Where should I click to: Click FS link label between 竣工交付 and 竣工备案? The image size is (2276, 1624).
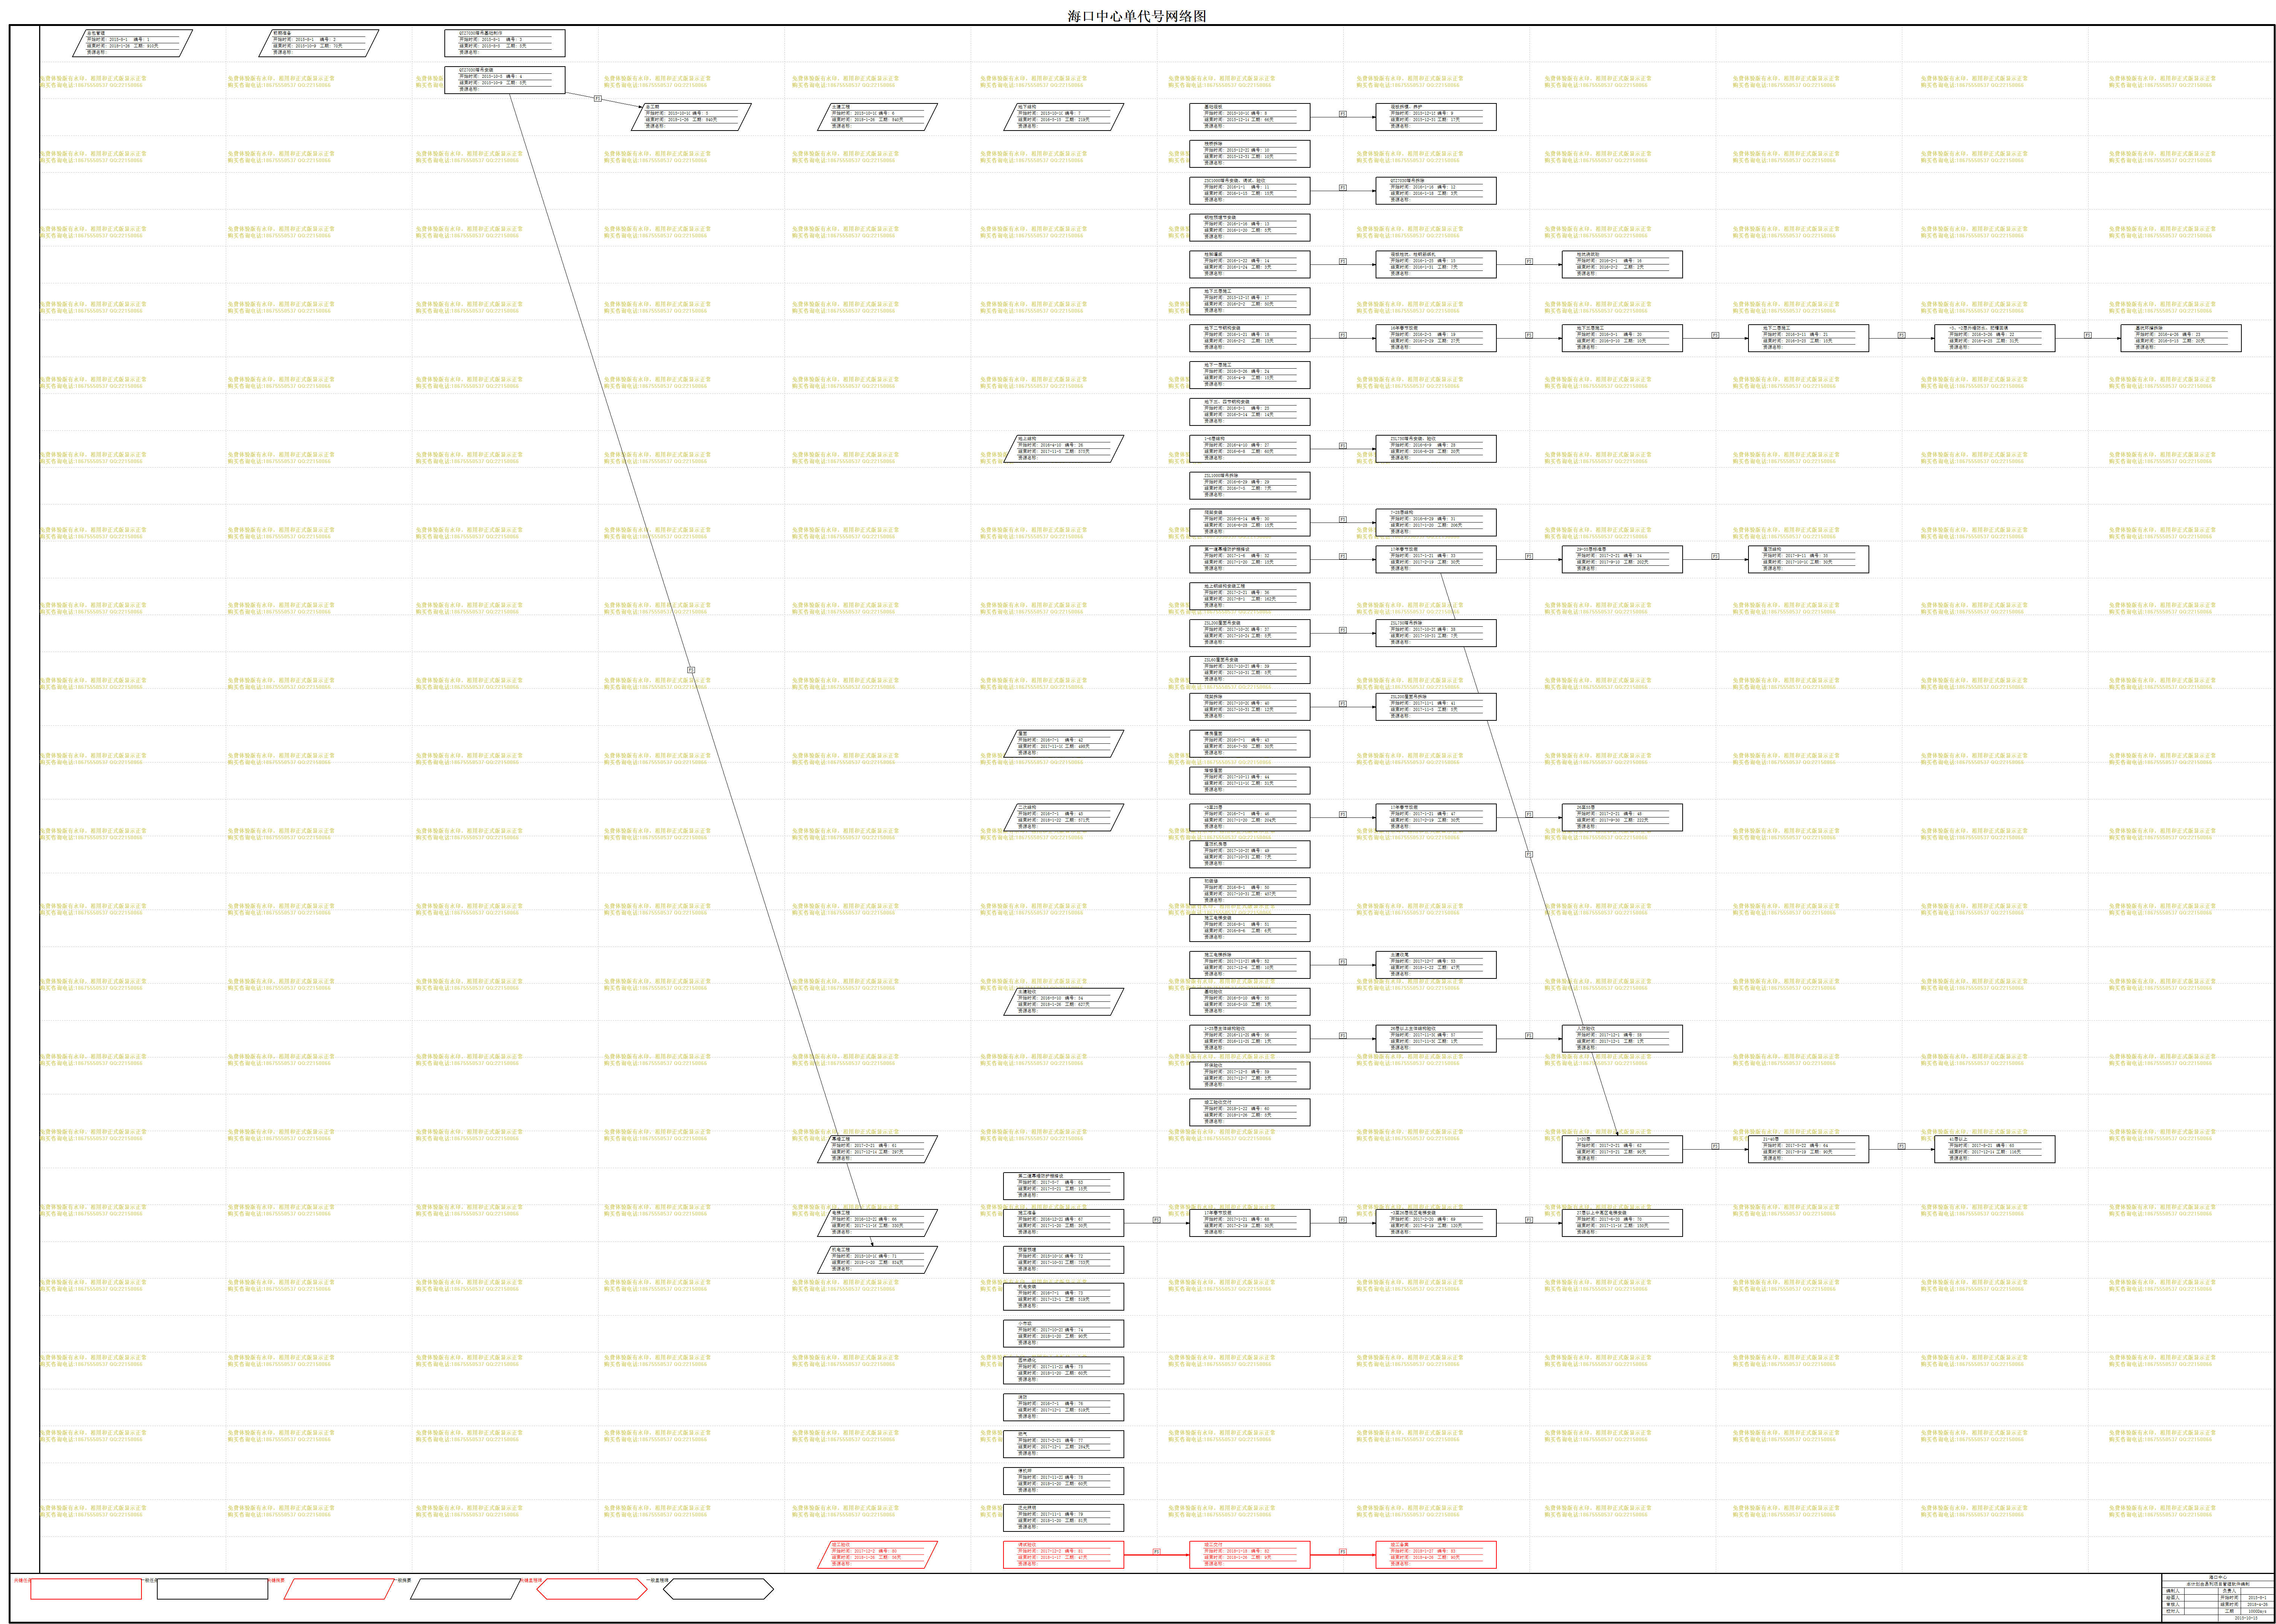pos(1343,1552)
